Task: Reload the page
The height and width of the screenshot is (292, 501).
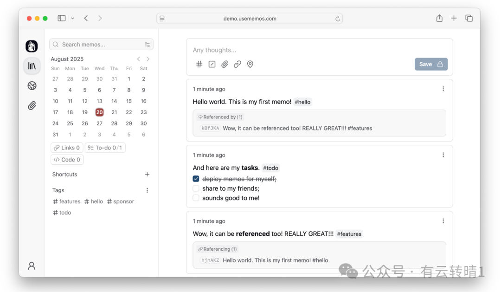Action: (x=337, y=19)
